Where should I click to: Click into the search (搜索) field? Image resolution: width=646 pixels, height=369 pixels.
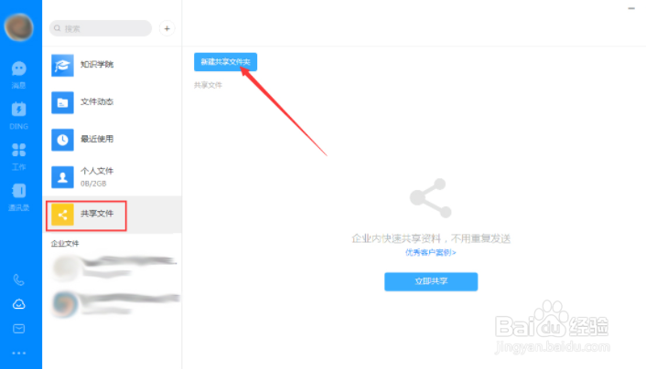101,28
